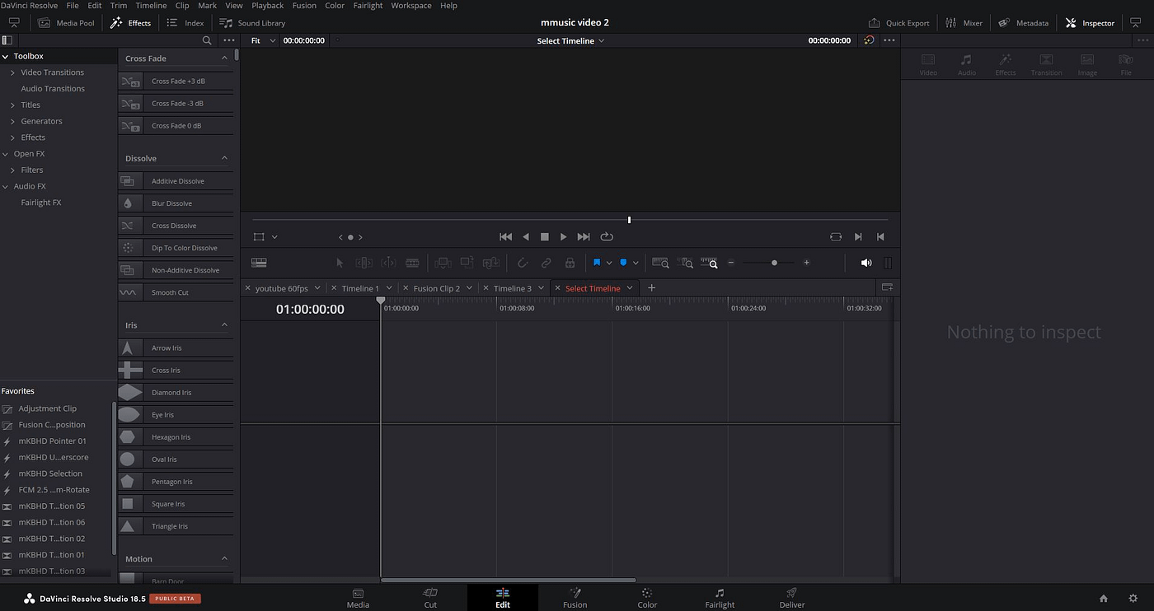Open the Playback menu
This screenshot has height=611, width=1154.
pos(267,6)
